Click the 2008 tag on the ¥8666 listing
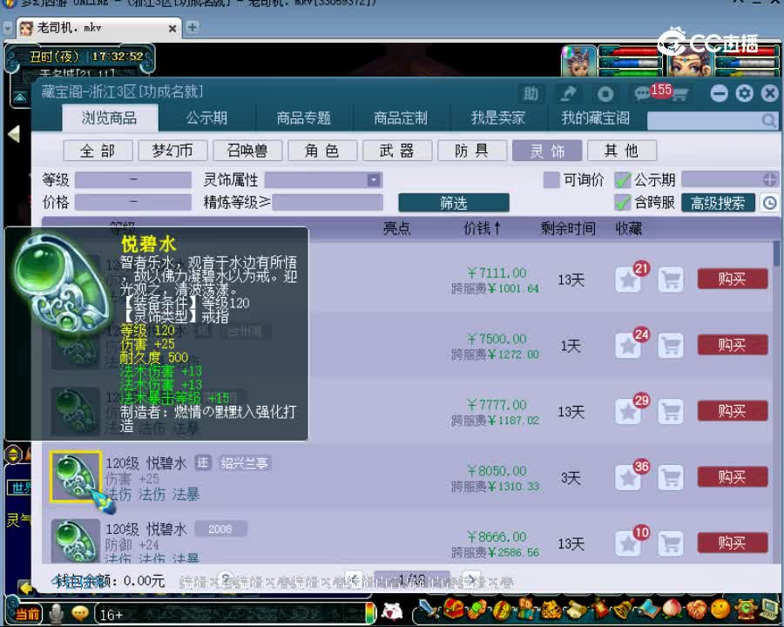784x627 pixels. click(x=220, y=529)
